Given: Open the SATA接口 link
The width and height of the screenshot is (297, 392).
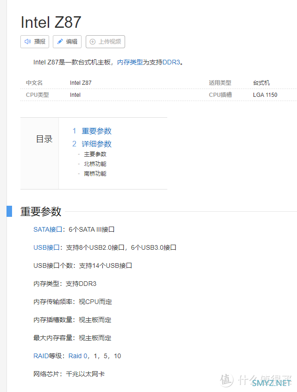Looking at the screenshot, I should click(x=48, y=229).
